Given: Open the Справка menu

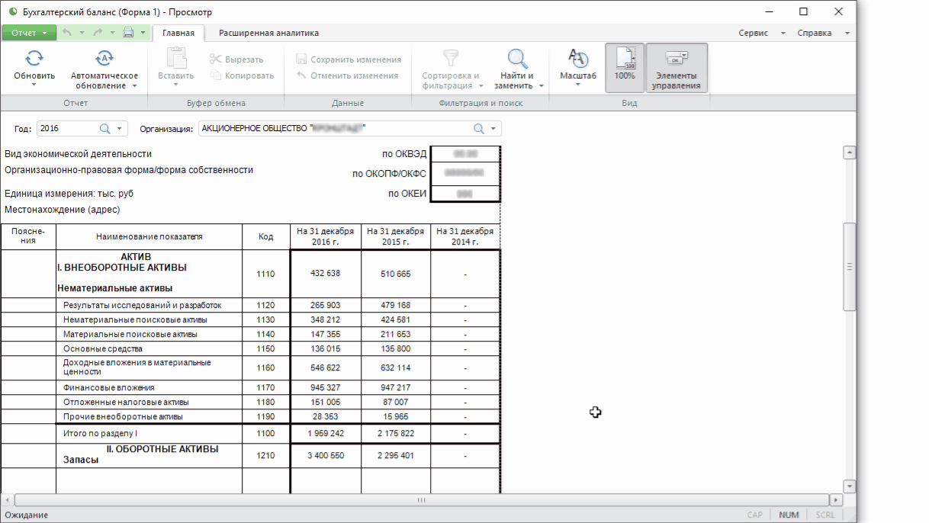Looking at the screenshot, I should pyautogui.click(x=821, y=33).
